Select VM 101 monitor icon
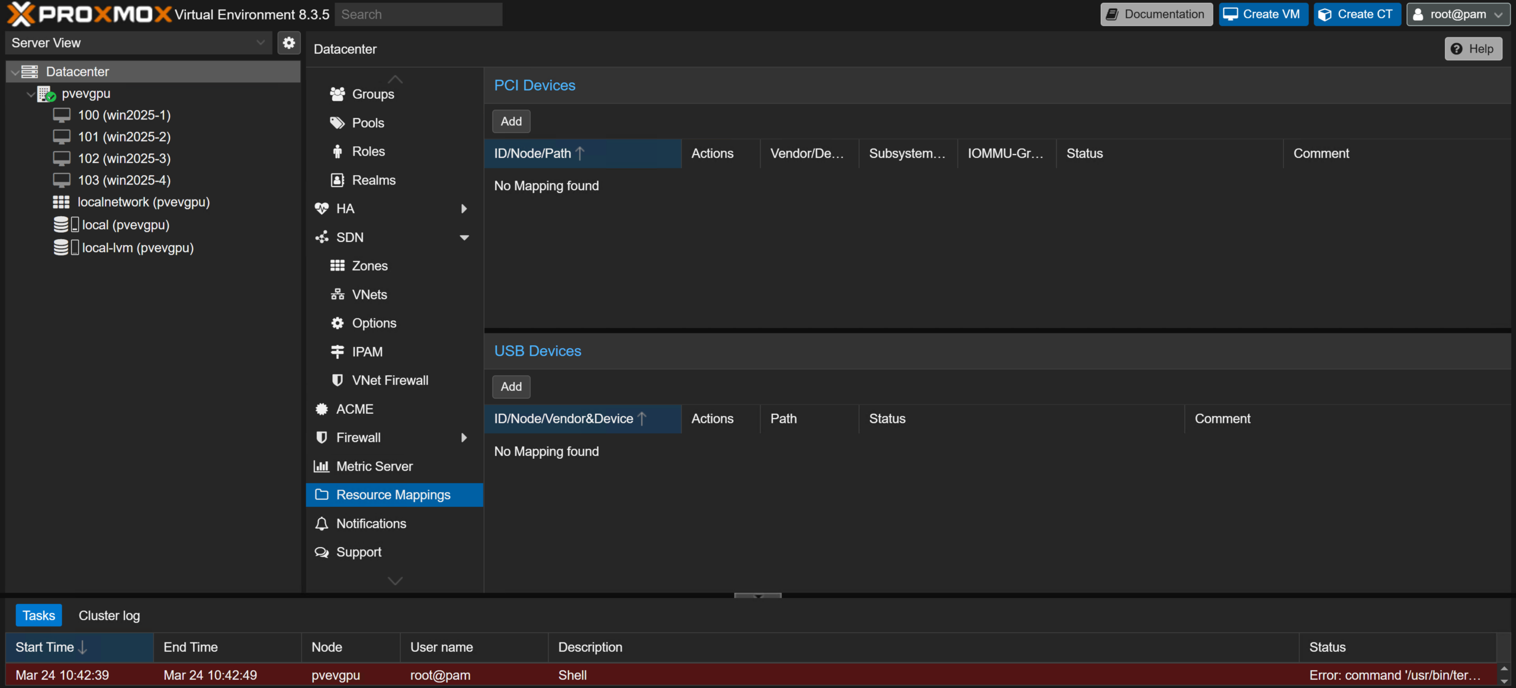The width and height of the screenshot is (1516, 688). pyautogui.click(x=62, y=137)
